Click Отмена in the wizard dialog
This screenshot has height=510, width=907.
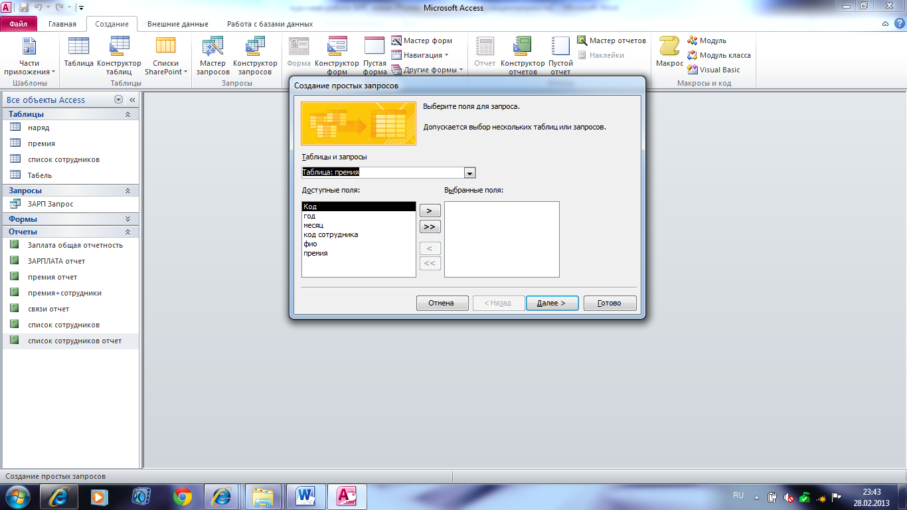click(x=442, y=303)
